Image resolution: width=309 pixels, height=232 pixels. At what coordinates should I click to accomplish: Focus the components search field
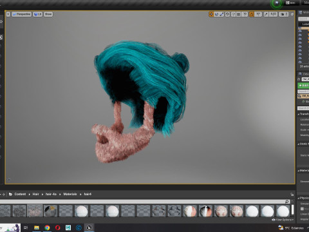[x=303, y=92]
